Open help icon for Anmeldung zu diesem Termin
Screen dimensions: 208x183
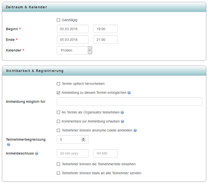[x=129, y=93]
